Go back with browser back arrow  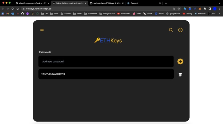point(2,9)
